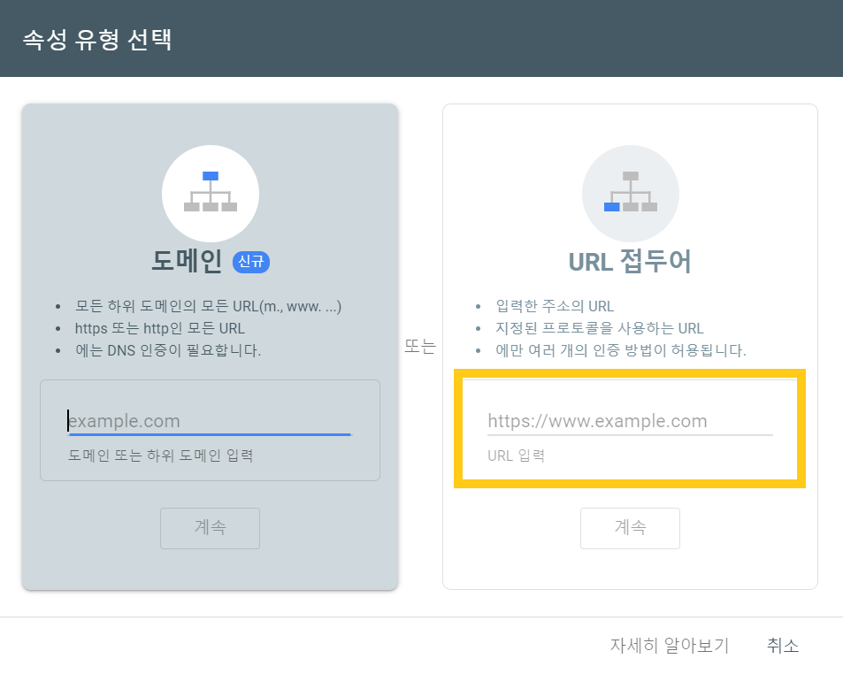Click bullet text 지정된 프로토콜을 사용하는 URL

600,328
